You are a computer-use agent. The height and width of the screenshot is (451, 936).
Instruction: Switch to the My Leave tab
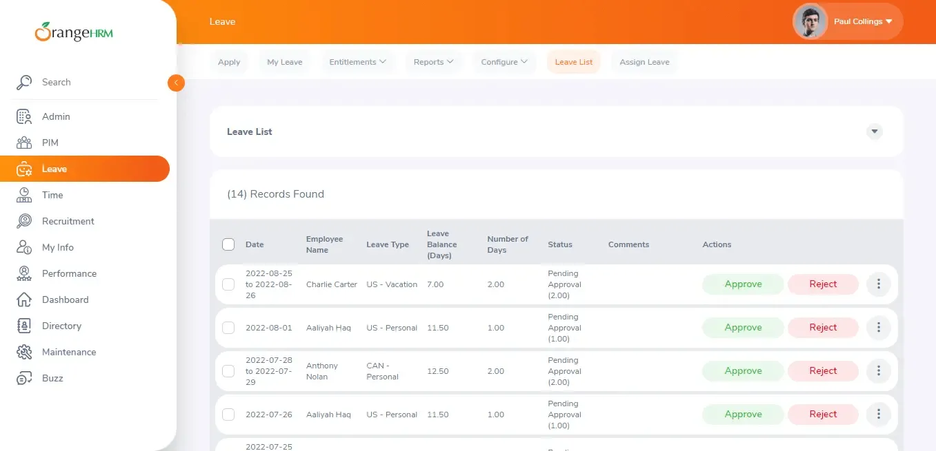285,62
